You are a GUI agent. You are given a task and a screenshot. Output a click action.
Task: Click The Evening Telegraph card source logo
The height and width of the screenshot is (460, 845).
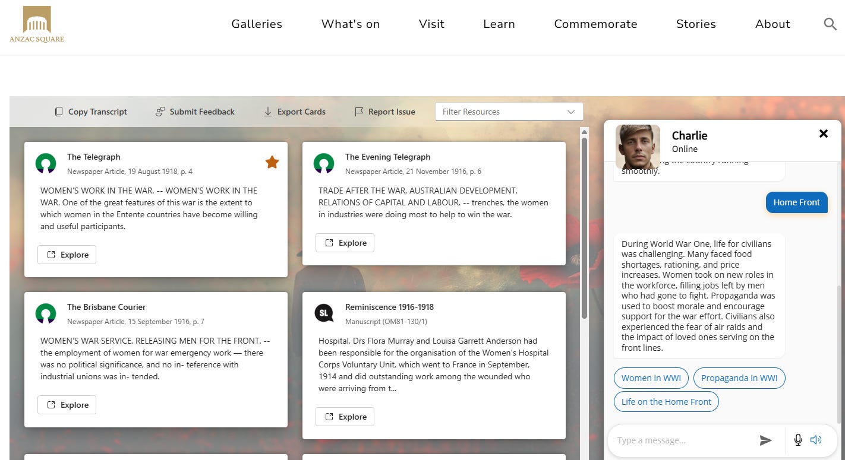click(x=324, y=163)
